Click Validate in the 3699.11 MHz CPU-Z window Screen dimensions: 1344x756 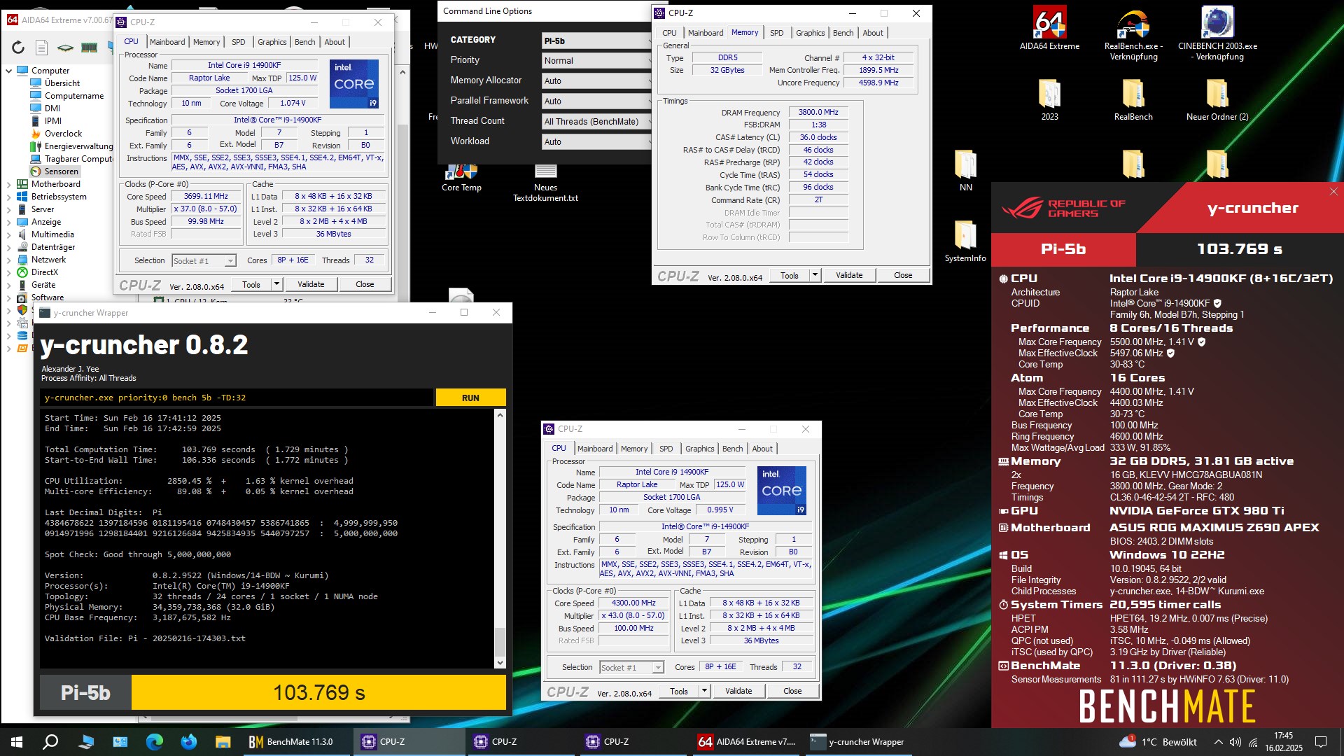click(311, 284)
